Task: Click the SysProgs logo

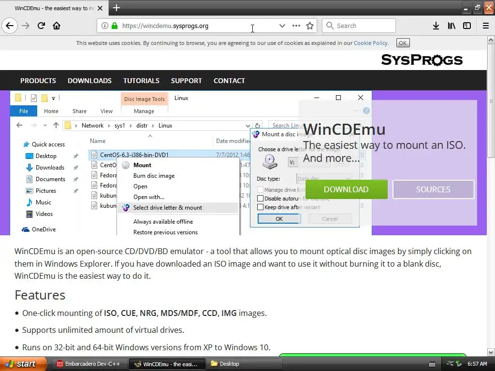Action: [x=422, y=60]
